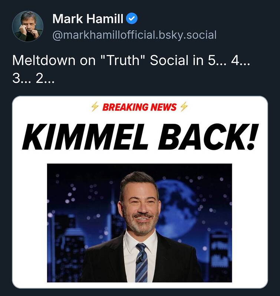Tap the lightning bolt left of BREAKING NEWS
The height and width of the screenshot is (296, 280).
point(95,107)
